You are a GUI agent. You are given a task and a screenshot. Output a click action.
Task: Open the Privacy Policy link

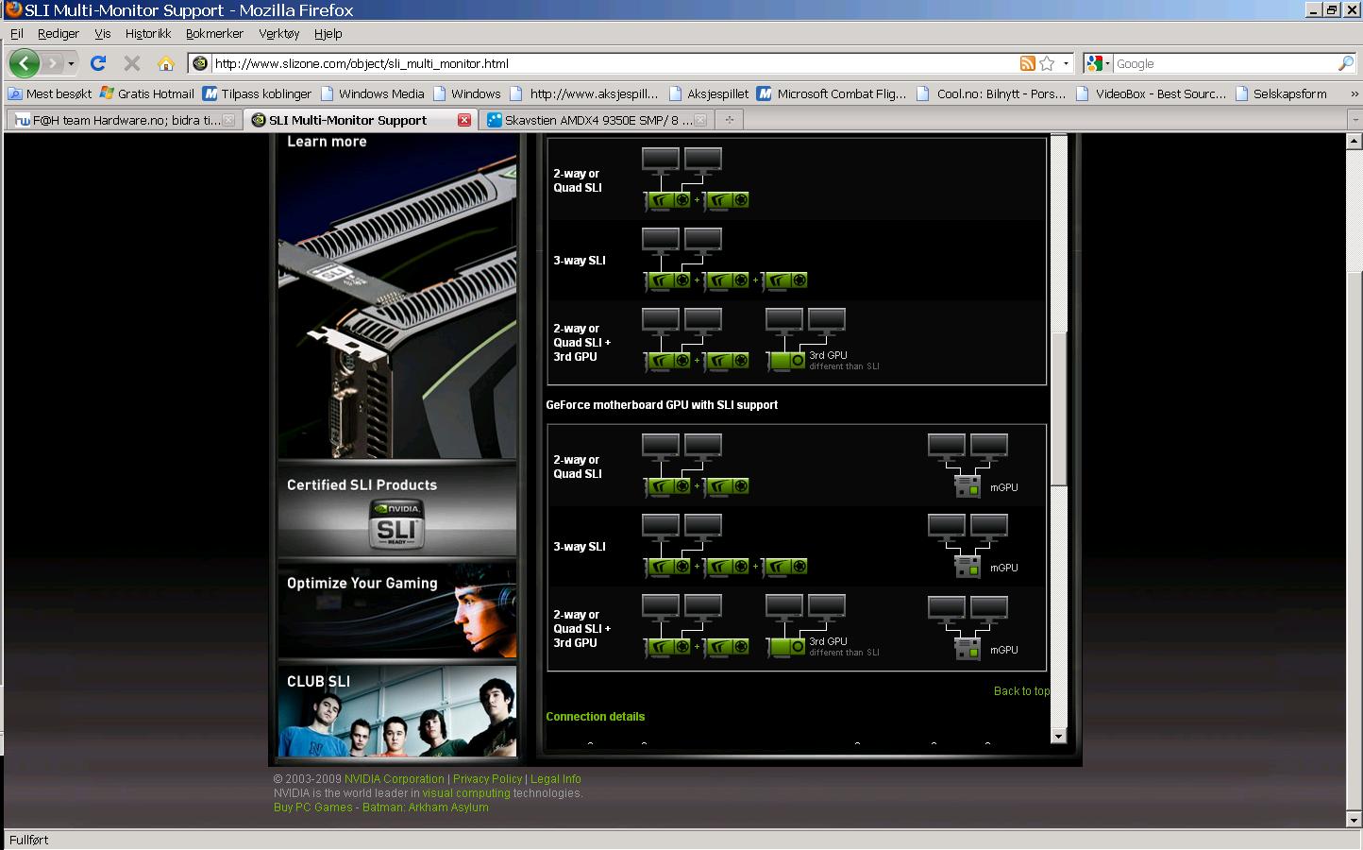point(487,779)
